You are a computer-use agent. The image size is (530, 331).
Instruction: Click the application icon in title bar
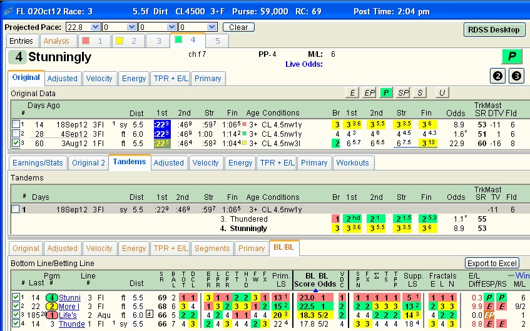tap(8, 11)
